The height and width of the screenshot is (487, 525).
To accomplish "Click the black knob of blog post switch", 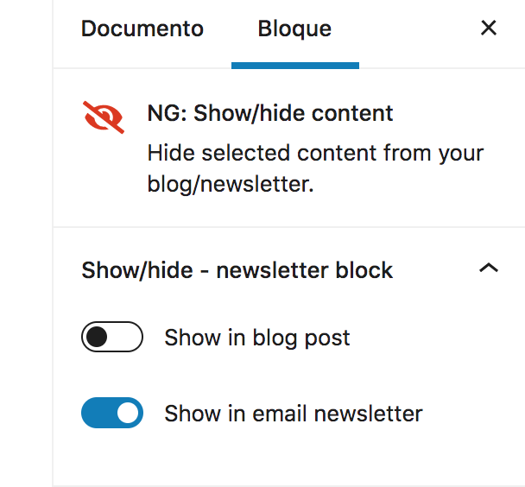I will coord(97,337).
